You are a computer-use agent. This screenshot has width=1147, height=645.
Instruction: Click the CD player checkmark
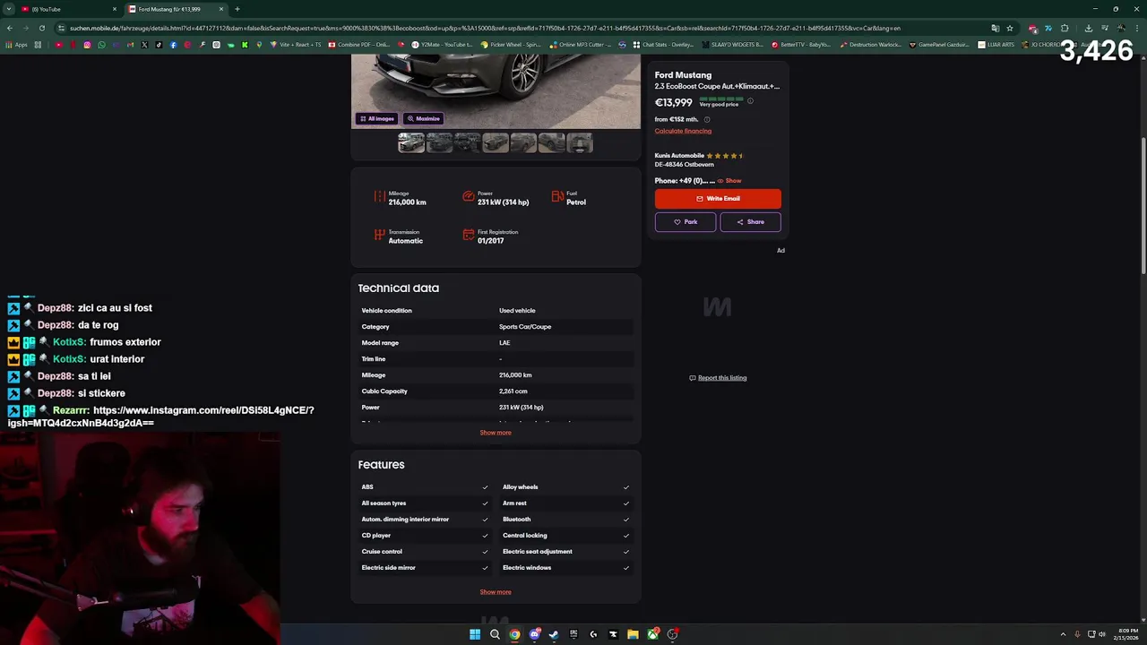tap(485, 536)
